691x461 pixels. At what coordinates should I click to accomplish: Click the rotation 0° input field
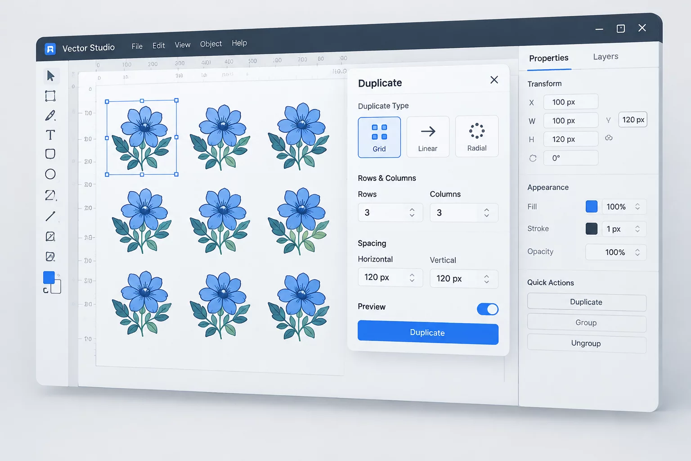[571, 158]
